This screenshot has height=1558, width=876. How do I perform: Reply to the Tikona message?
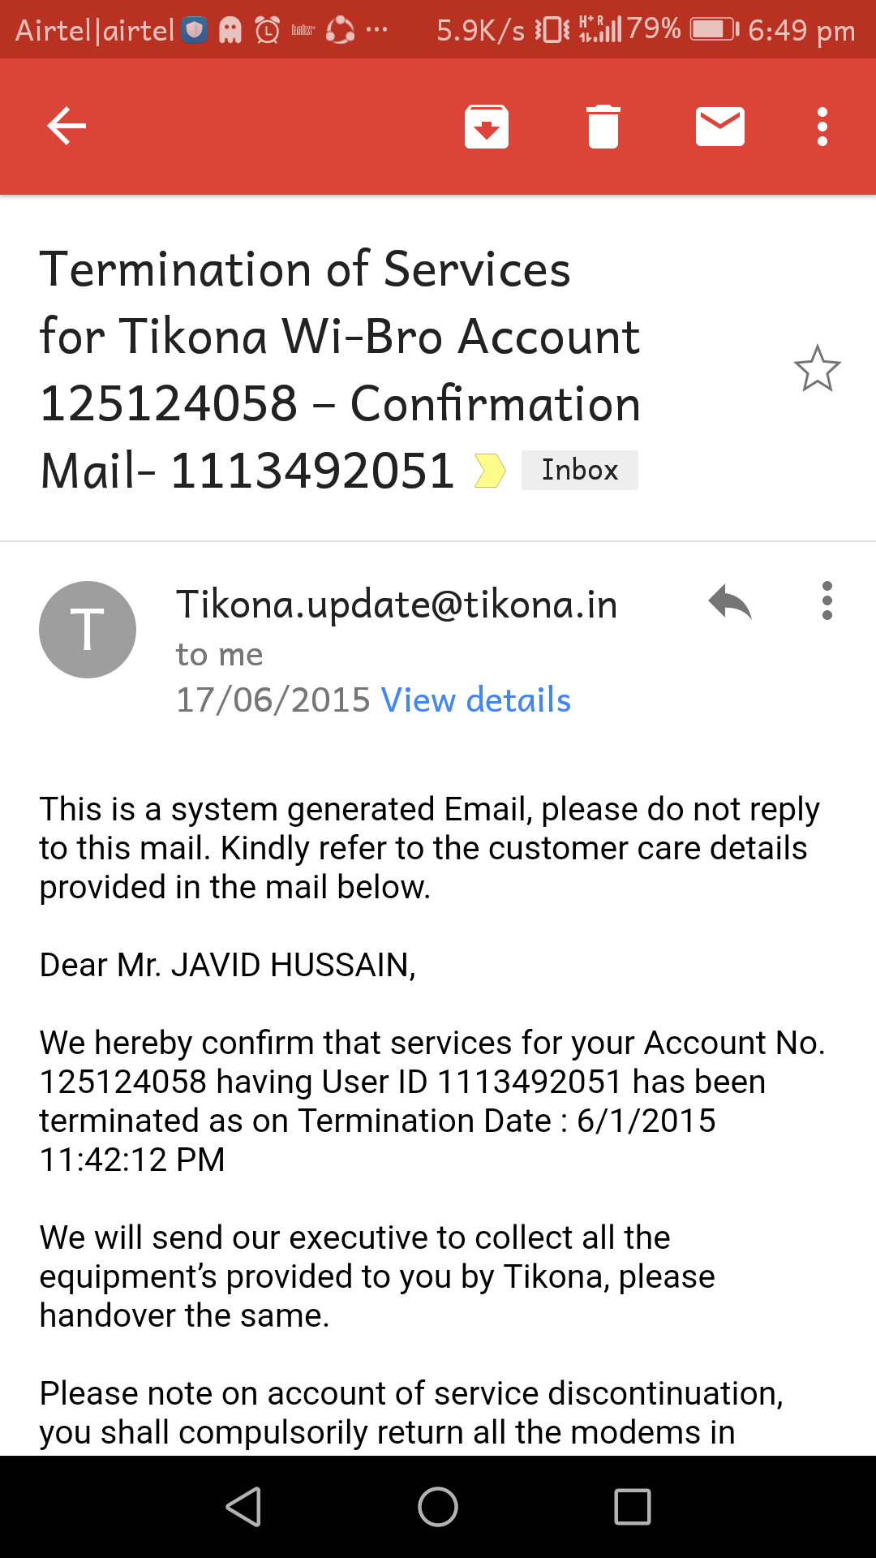tap(730, 602)
